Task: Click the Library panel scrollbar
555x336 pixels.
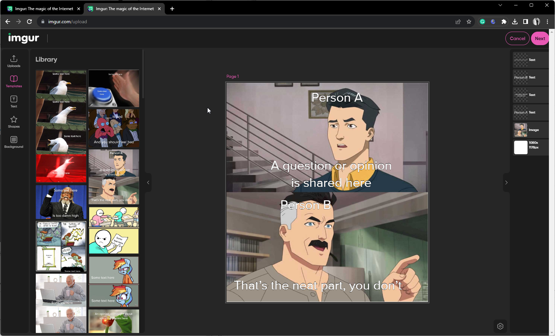Action: click(143, 74)
